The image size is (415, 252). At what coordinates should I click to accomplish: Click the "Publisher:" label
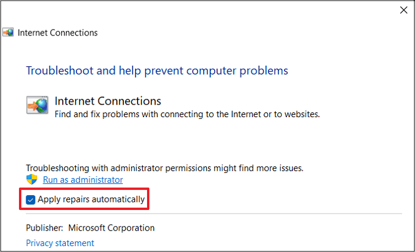[x=44, y=228]
